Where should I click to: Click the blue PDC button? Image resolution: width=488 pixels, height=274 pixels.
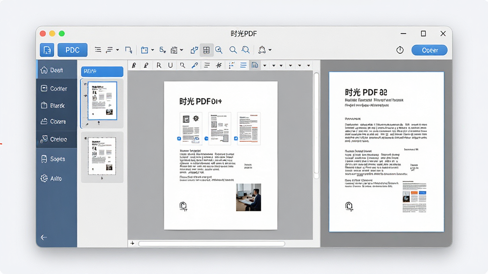(72, 50)
